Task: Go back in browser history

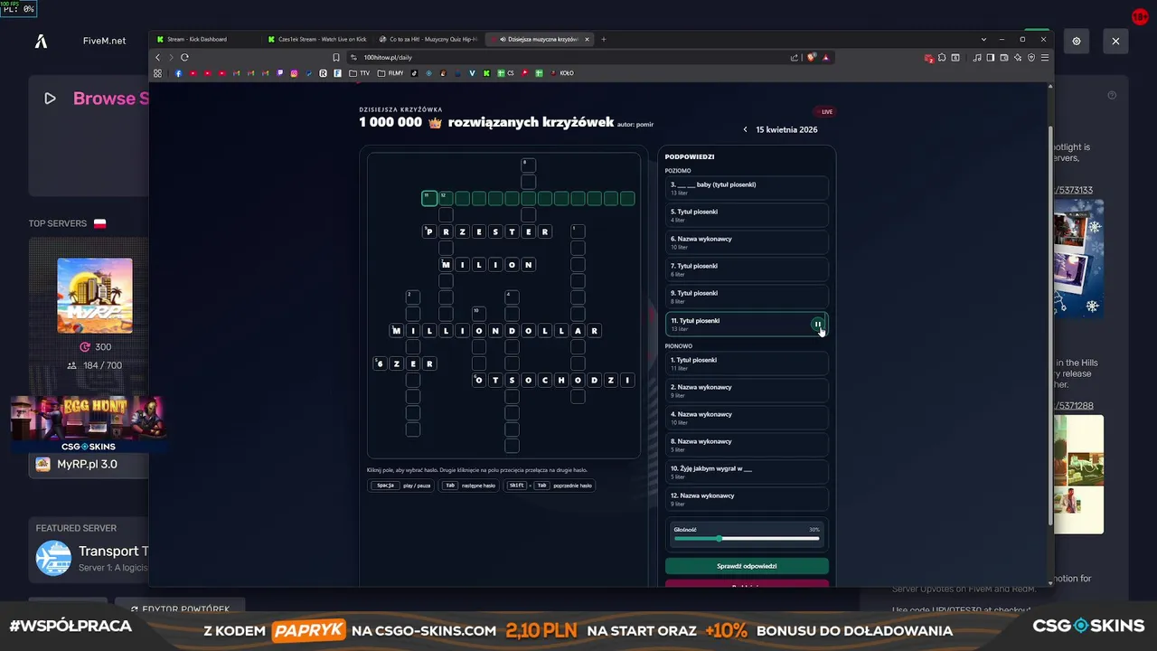Action: click(157, 57)
